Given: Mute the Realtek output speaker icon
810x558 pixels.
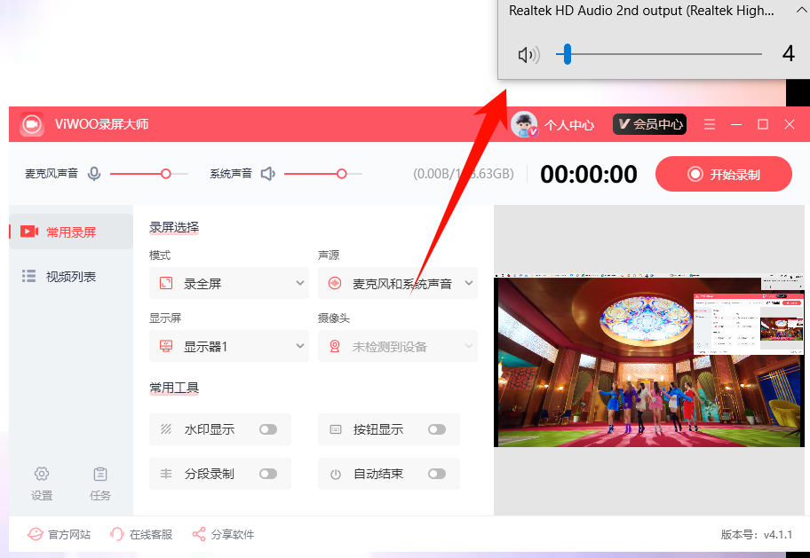Looking at the screenshot, I should [528, 54].
